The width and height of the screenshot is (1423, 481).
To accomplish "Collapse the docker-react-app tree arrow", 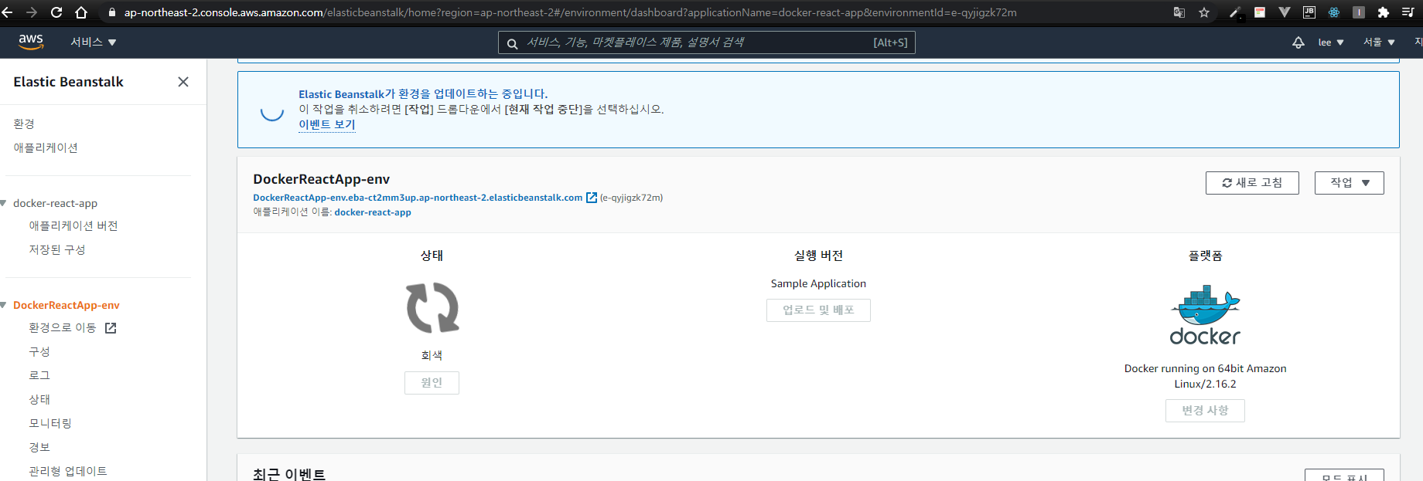I will click(x=4, y=203).
